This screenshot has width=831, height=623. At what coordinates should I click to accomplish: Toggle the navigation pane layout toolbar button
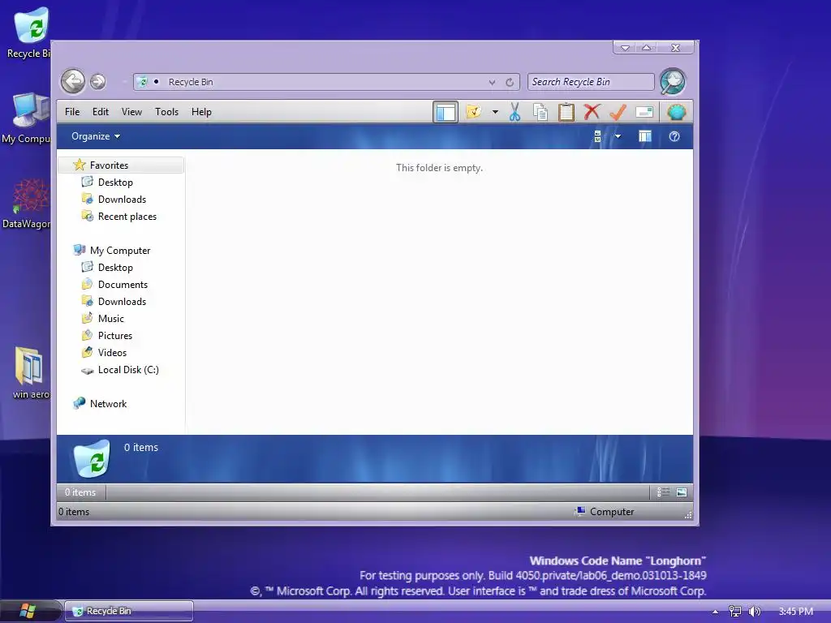(446, 112)
